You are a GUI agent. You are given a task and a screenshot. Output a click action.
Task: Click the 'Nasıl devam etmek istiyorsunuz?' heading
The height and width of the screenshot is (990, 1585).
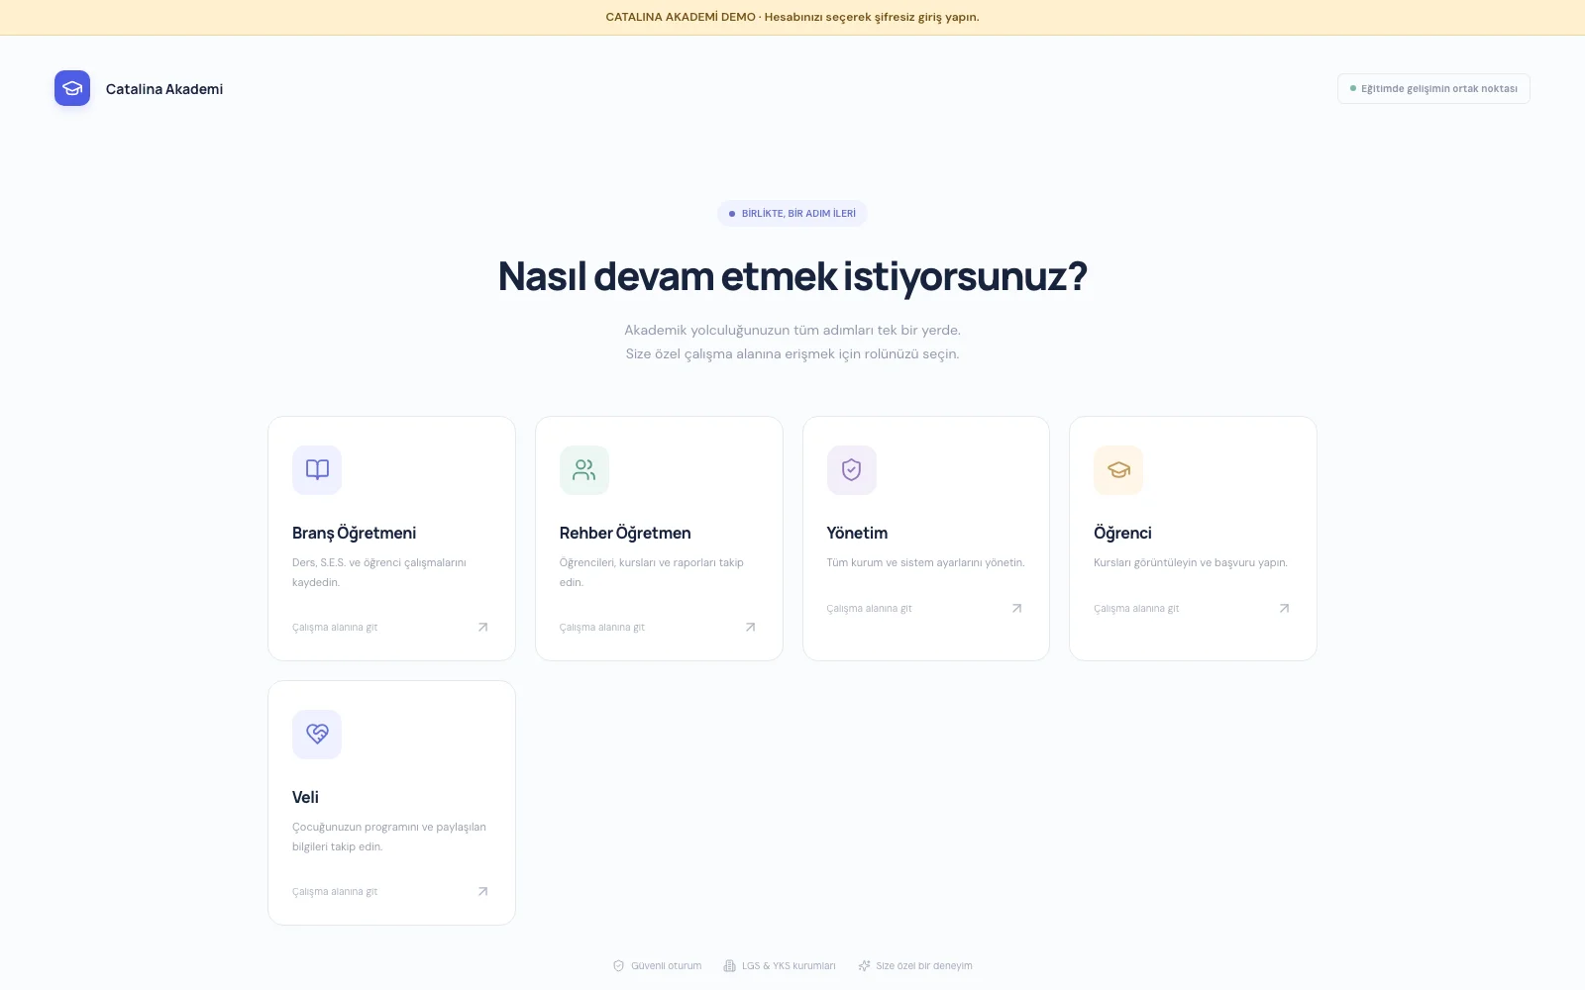coord(792,276)
